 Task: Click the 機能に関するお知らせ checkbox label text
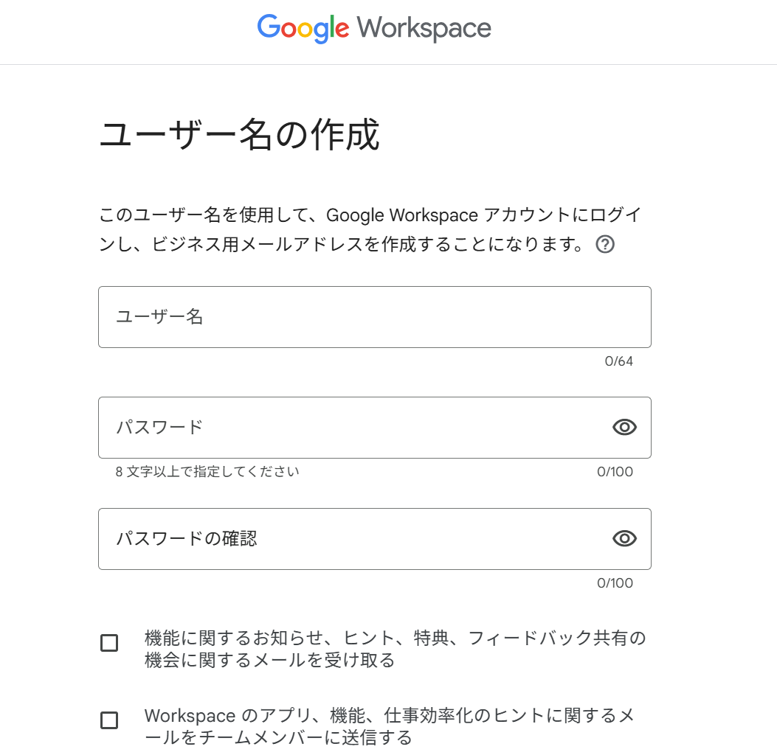click(395, 649)
